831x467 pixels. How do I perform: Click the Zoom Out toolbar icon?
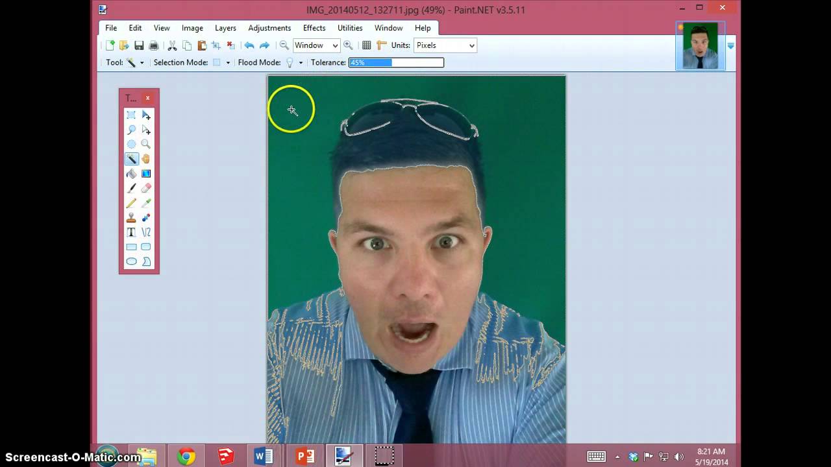(x=284, y=45)
